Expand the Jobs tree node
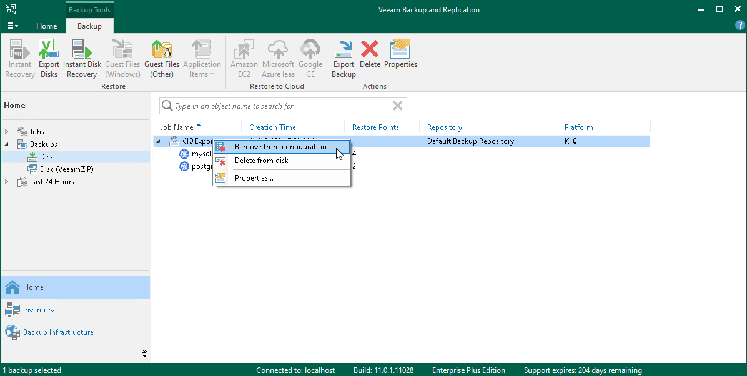 coord(7,132)
